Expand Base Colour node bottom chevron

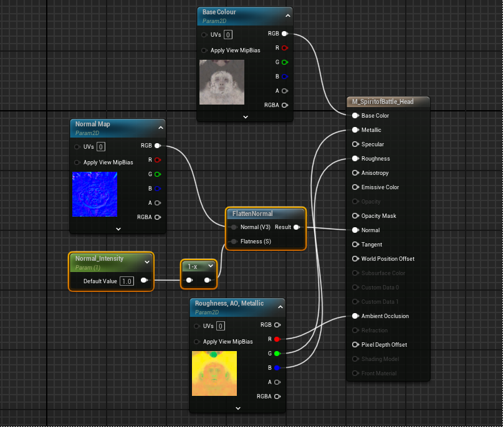246,117
